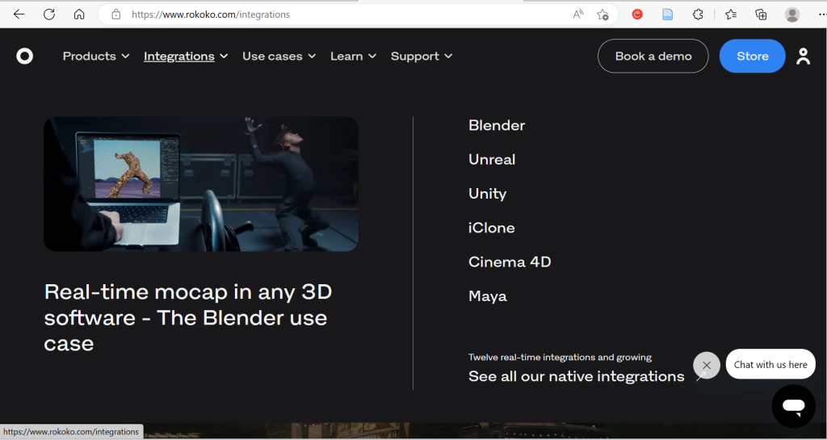This screenshot has width=827, height=440.
Task: Expand the Integrations dropdown menu
Action: click(186, 56)
